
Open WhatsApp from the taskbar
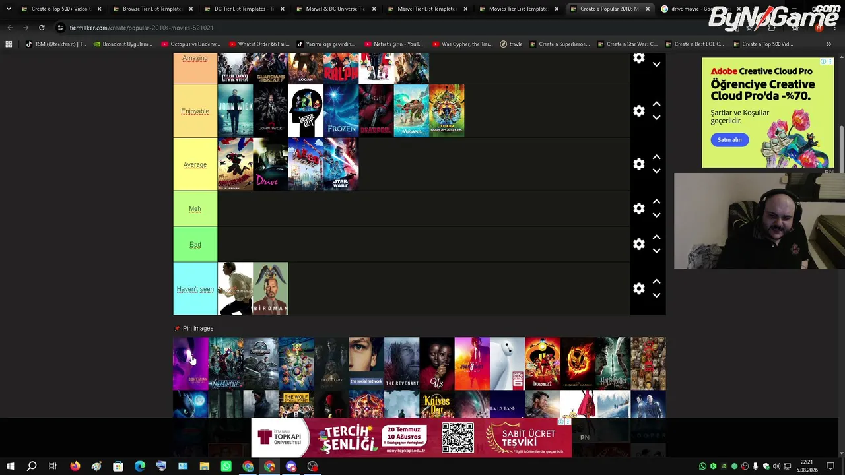[226, 466]
